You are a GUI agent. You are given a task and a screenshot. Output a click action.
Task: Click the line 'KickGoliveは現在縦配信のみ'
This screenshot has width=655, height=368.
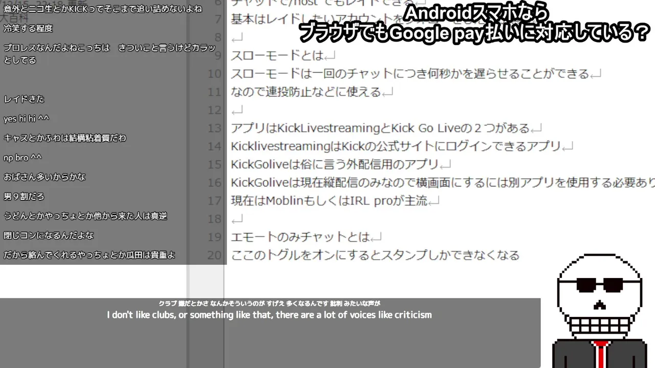[x=443, y=183]
